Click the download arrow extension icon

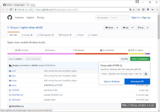click(x=138, y=9)
